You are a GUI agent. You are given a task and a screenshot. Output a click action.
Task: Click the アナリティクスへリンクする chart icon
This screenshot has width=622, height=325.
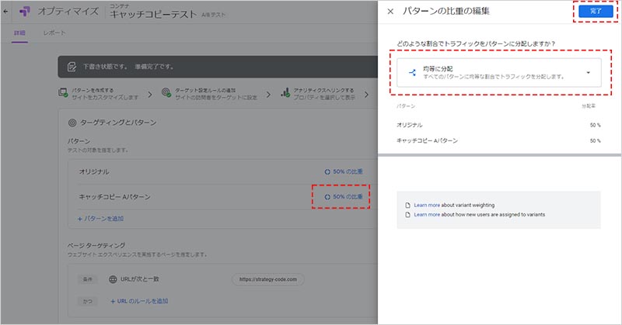(x=285, y=93)
